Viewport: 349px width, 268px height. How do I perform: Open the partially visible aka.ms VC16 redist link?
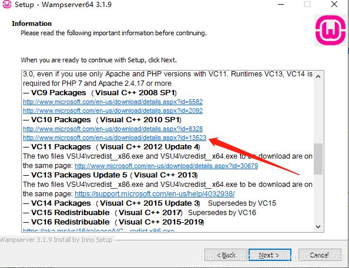[x=99, y=230]
